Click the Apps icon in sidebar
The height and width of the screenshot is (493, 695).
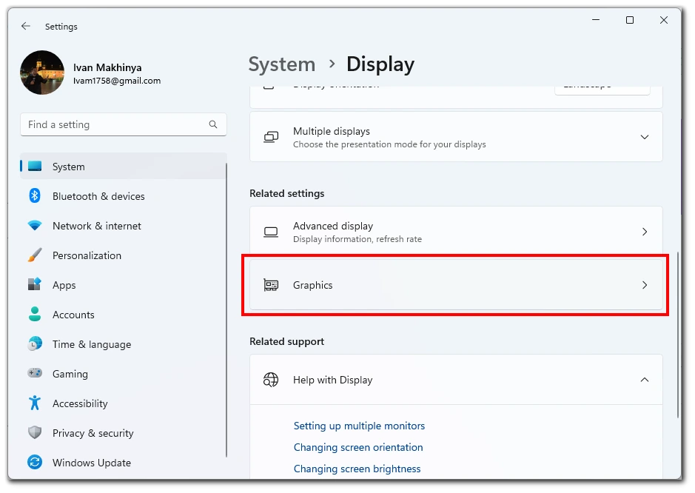35,284
